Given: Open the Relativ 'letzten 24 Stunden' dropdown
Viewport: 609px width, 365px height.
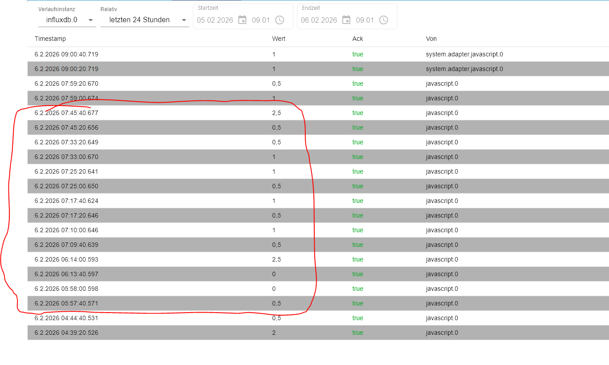Looking at the screenshot, I should [145, 20].
